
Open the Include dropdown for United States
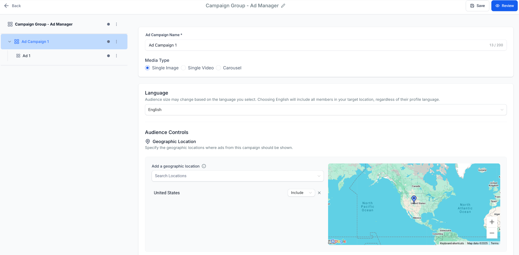pos(301,193)
